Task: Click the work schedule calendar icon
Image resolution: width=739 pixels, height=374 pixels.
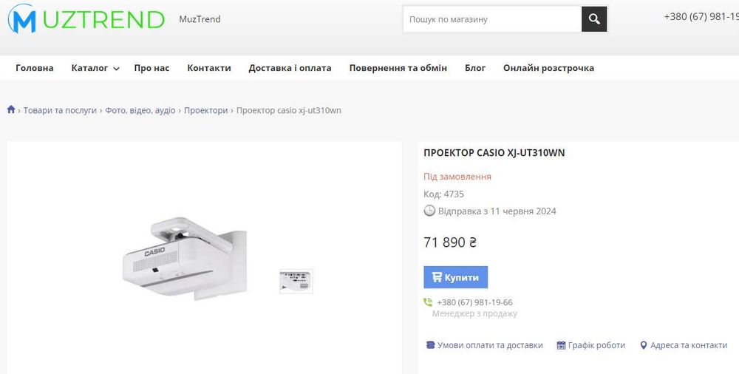Action: coord(561,345)
